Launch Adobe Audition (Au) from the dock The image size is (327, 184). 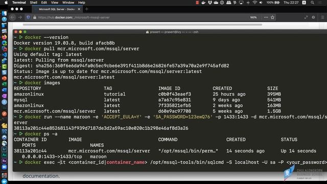coord(4,155)
